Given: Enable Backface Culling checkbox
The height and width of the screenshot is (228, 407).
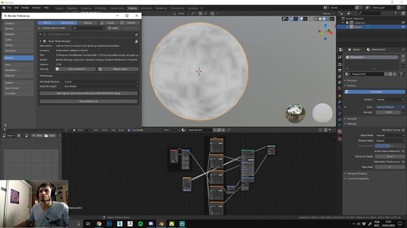Looking at the screenshot, I should tap(403, 130).
